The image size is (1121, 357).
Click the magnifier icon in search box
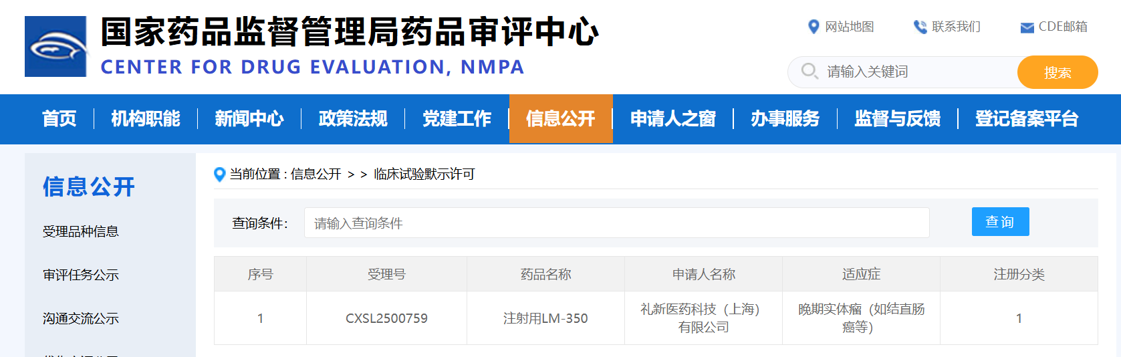point(809,71)
